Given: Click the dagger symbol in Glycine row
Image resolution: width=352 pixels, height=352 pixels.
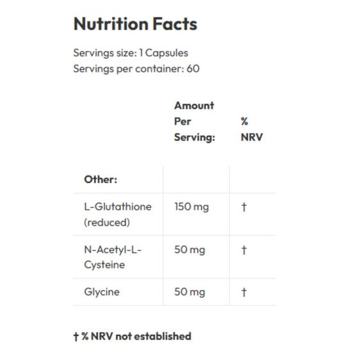Looking at the screenshot, I should click(x=244, y=292).
